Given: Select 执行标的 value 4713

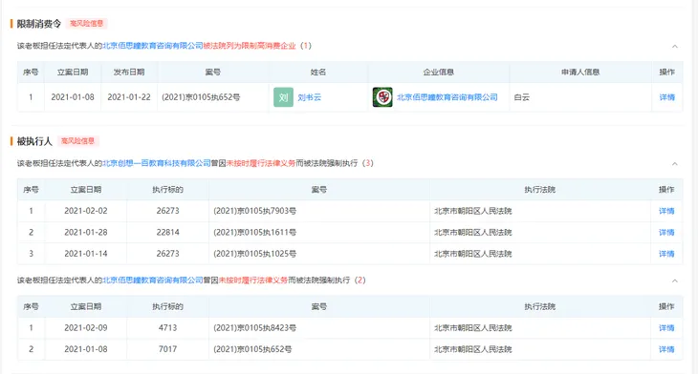Looking at the screenshot, I should (168, 328).
